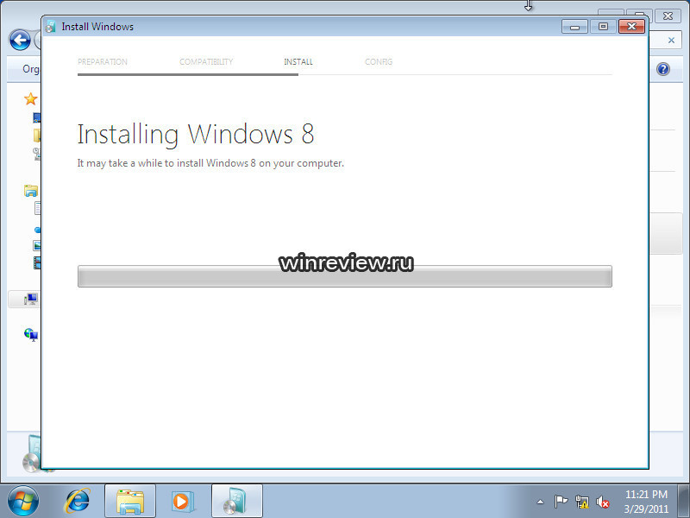This screenshot has height=518, width=690.
Task: Click the Install Windows title bar icon
Action: (51, 27)
